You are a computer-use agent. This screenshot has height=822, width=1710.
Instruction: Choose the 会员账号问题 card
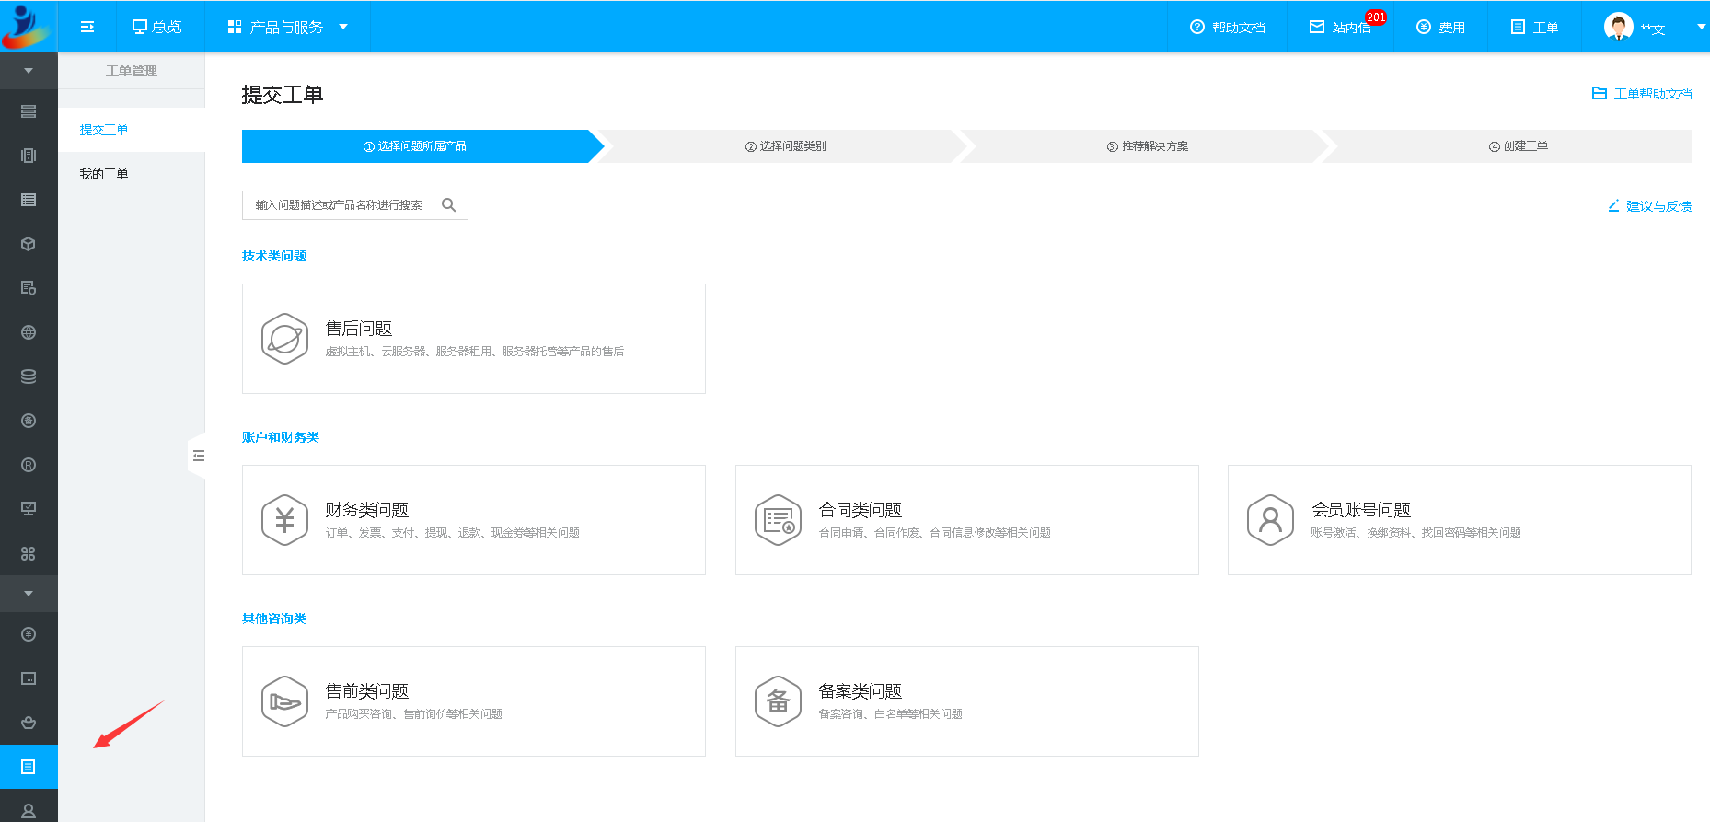1460,520
